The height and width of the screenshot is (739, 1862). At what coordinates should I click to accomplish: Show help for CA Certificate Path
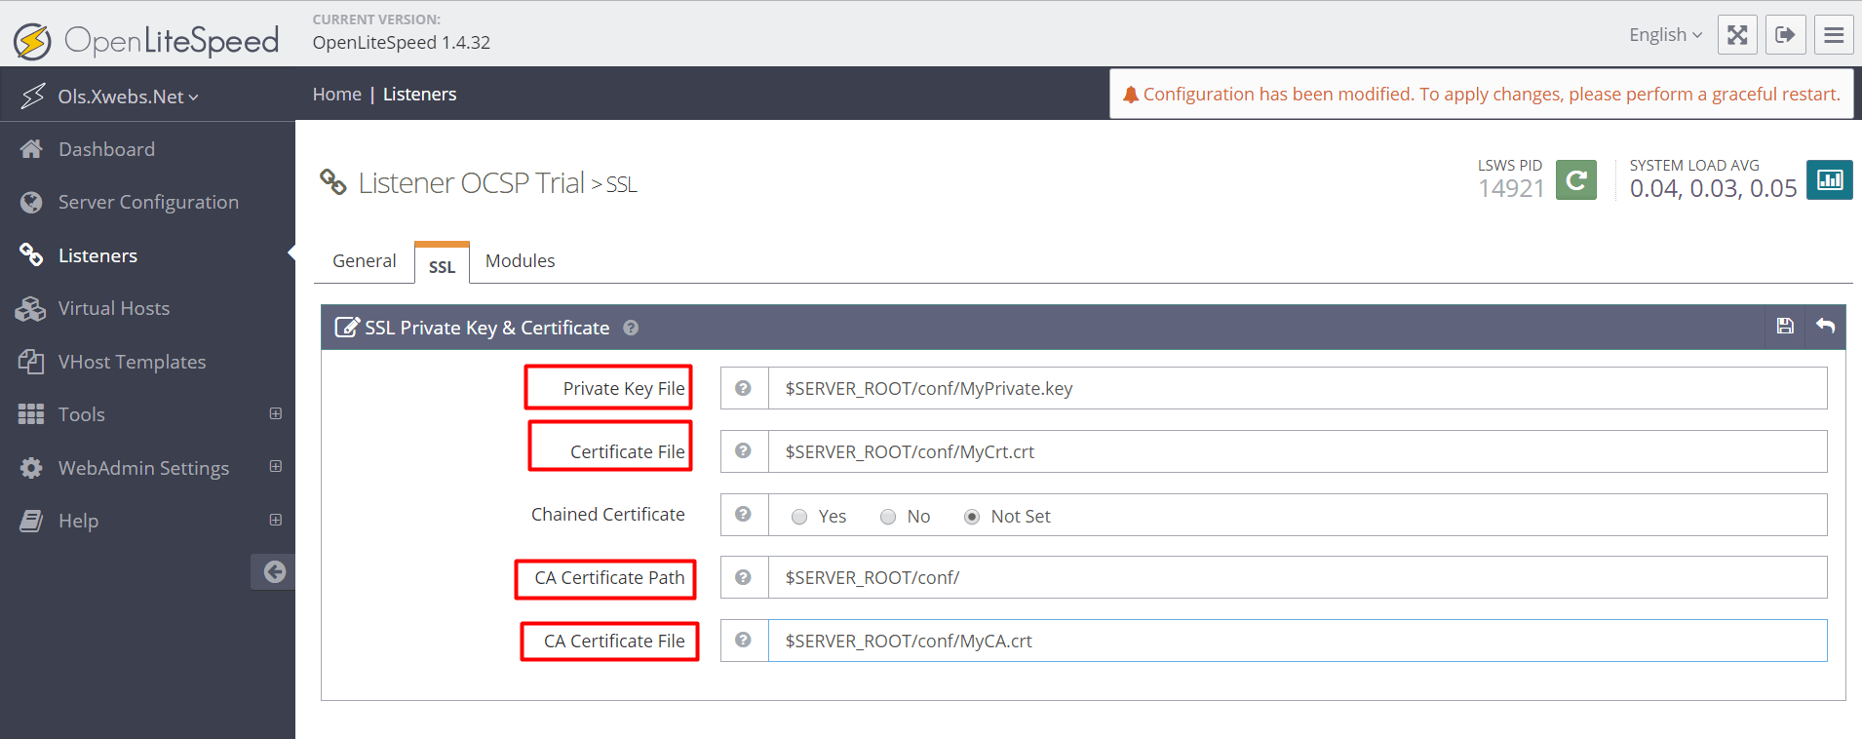[x=744, y=577]
